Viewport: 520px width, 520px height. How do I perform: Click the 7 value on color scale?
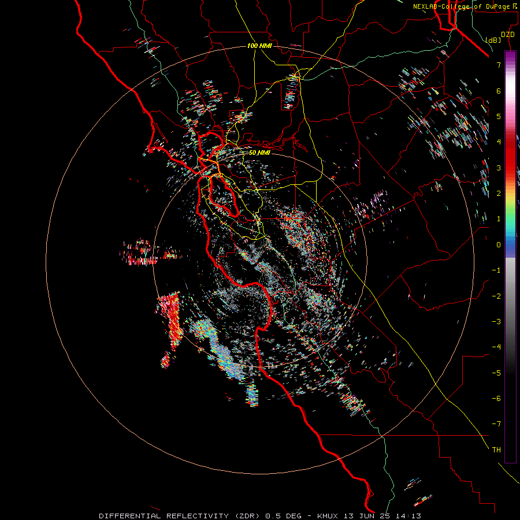499,65
